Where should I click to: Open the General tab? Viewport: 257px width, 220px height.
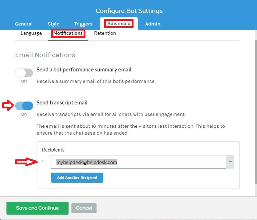[x=24, y=24]
